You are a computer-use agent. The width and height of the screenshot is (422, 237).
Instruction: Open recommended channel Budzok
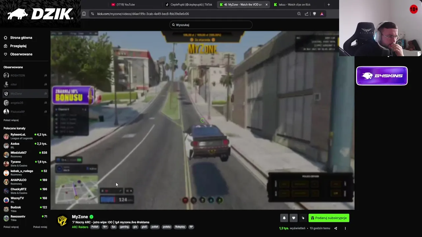tap(25, 209)
